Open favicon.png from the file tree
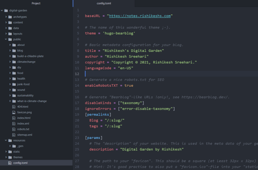This screenshot has width=258, height=170. [24, 112]
